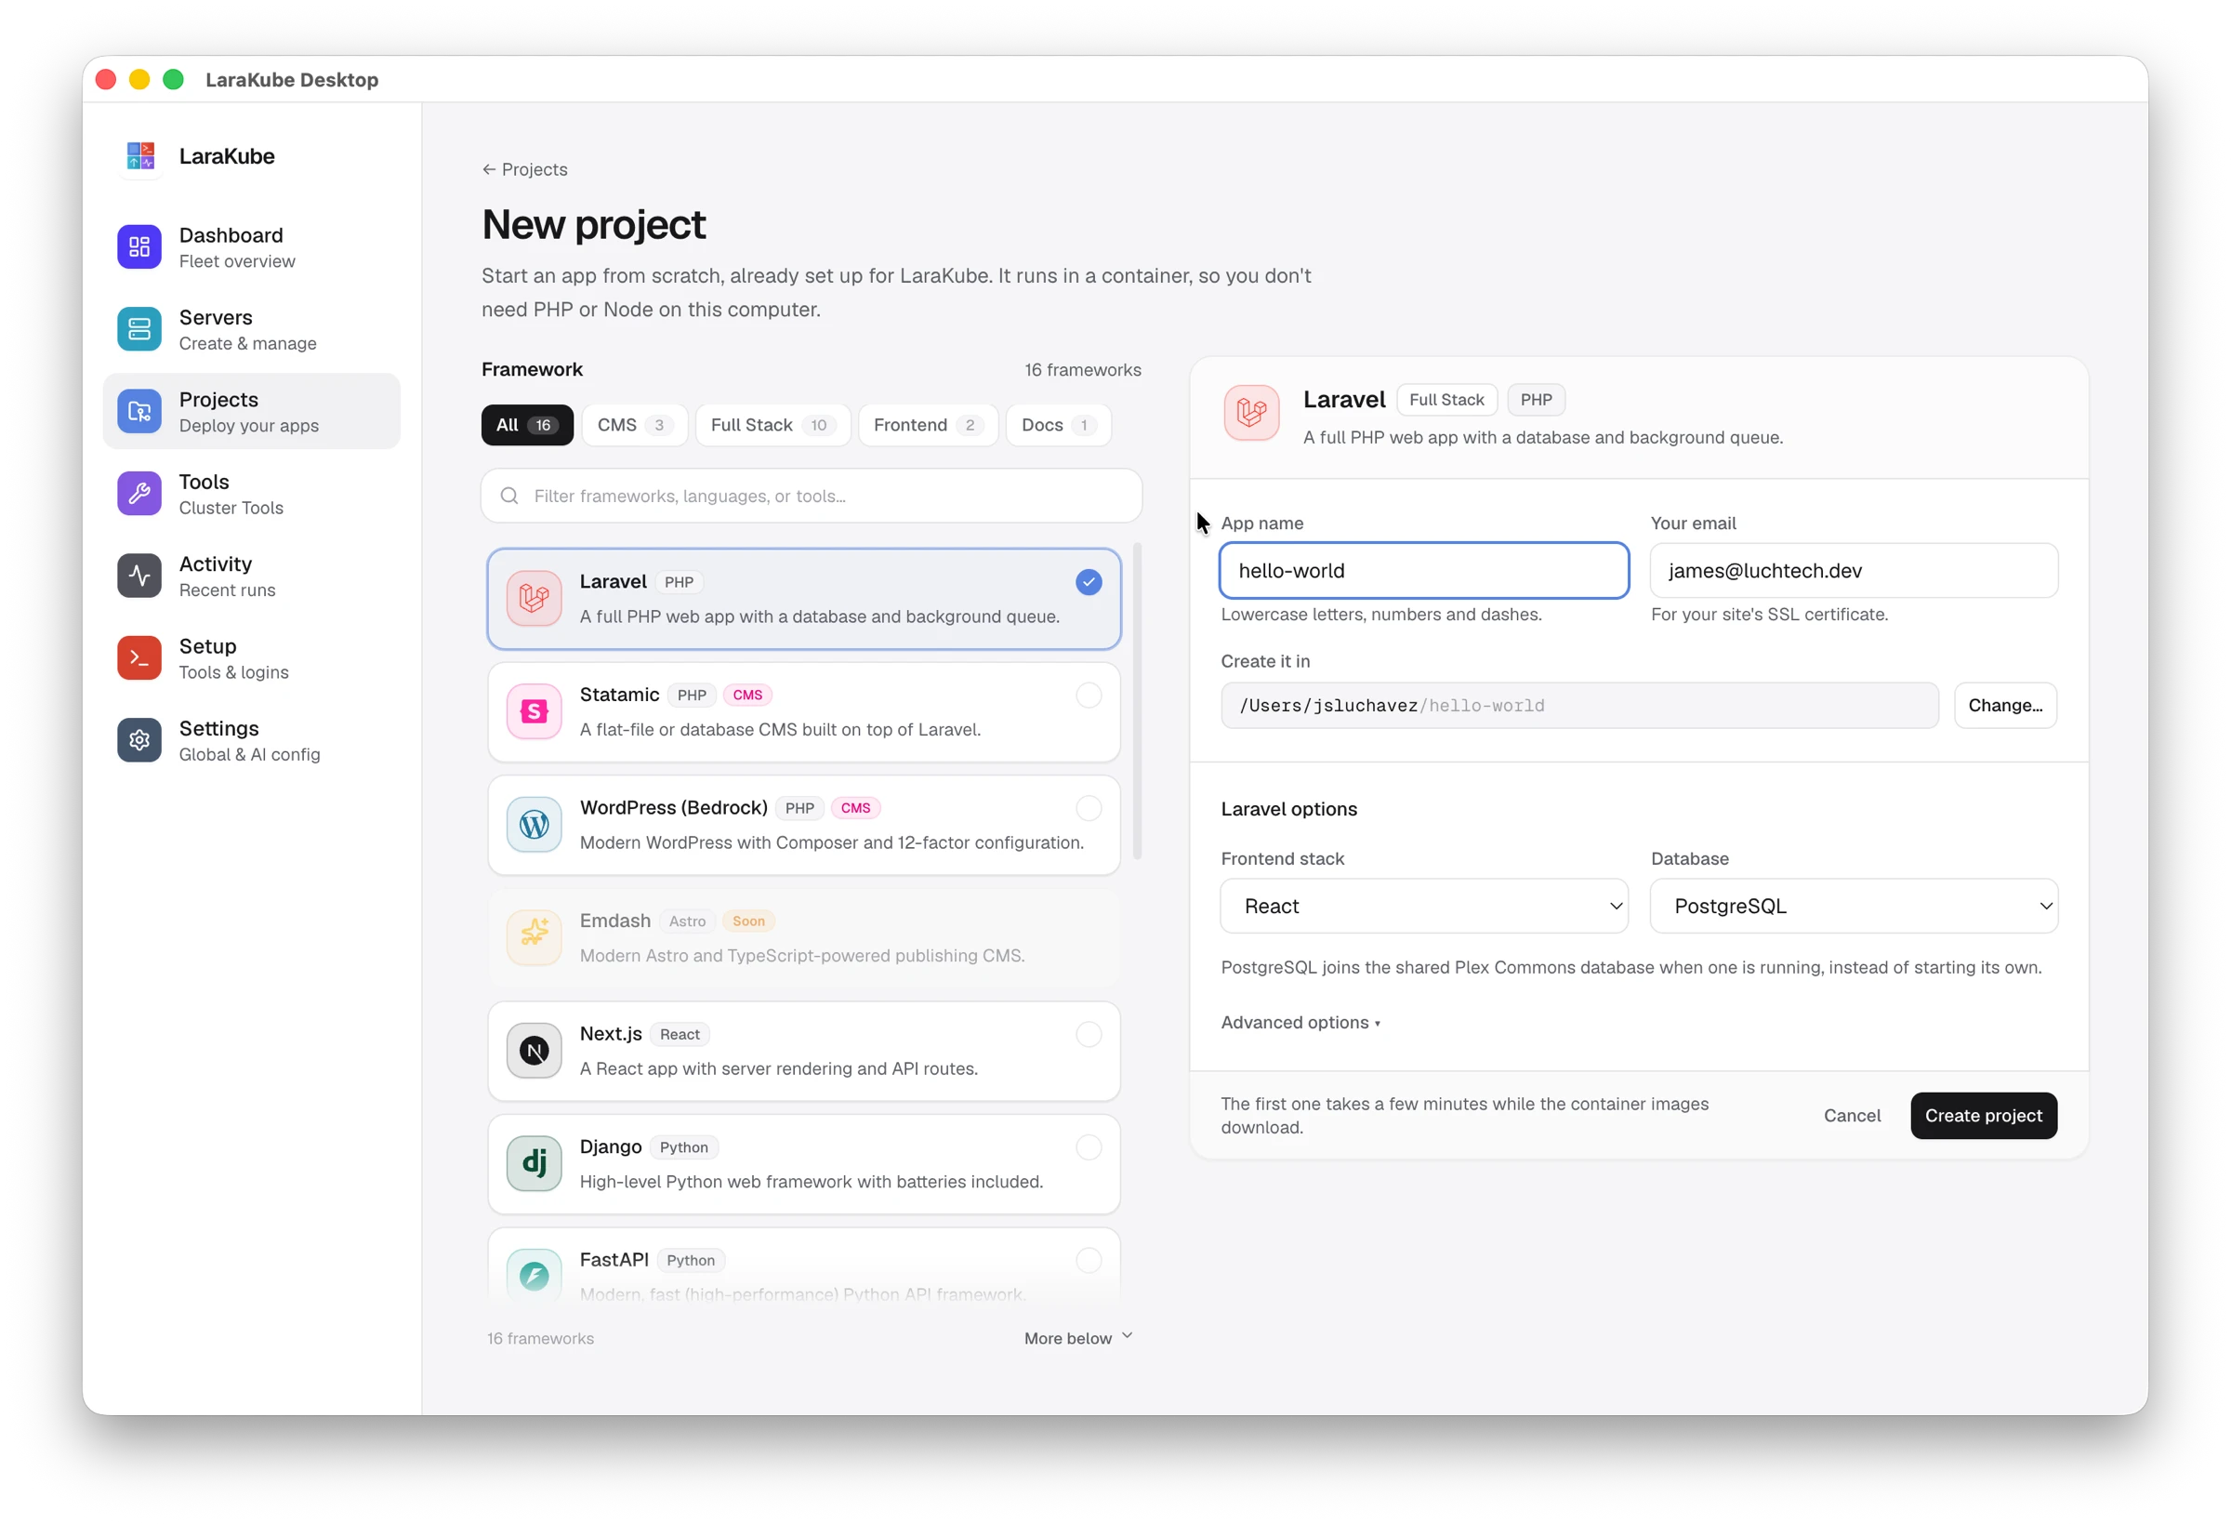Click the Laravel logo in the framework list
Image resolution: width=2231 pixels, height=1524 pixels.
coord(534,599)
